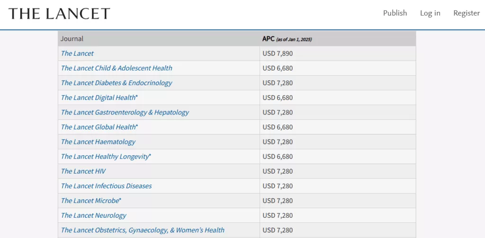Screen dimensions: 485x238
Task: Go to The Lancet Neurology
Action: coord(93,215)
